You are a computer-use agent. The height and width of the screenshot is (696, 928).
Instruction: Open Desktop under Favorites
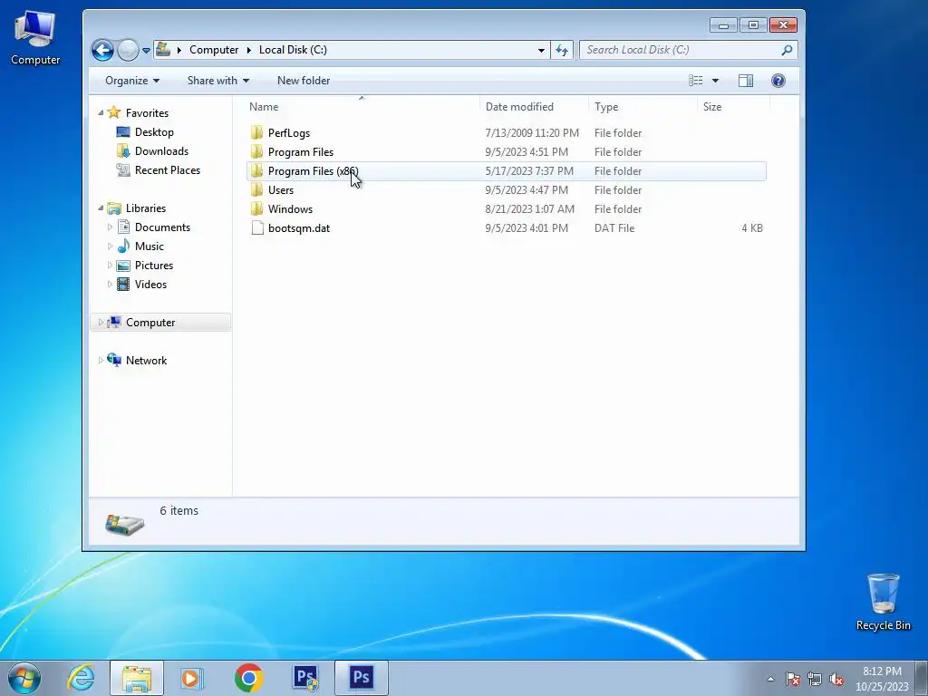tap(154, 132)
